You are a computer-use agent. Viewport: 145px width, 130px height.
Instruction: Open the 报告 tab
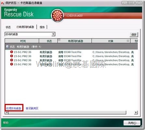42,27
